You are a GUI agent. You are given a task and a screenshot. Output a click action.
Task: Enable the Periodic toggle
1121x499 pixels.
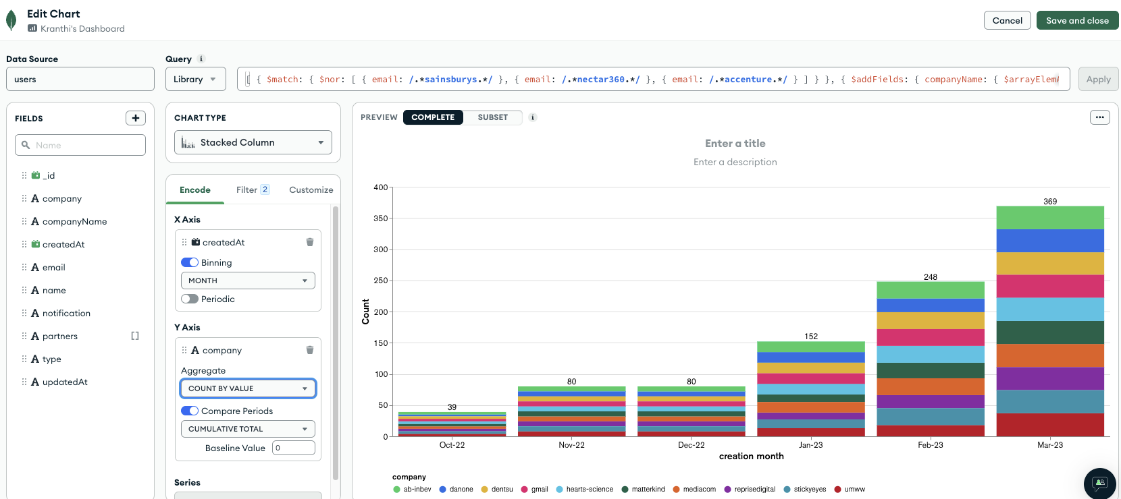(190, 299)
